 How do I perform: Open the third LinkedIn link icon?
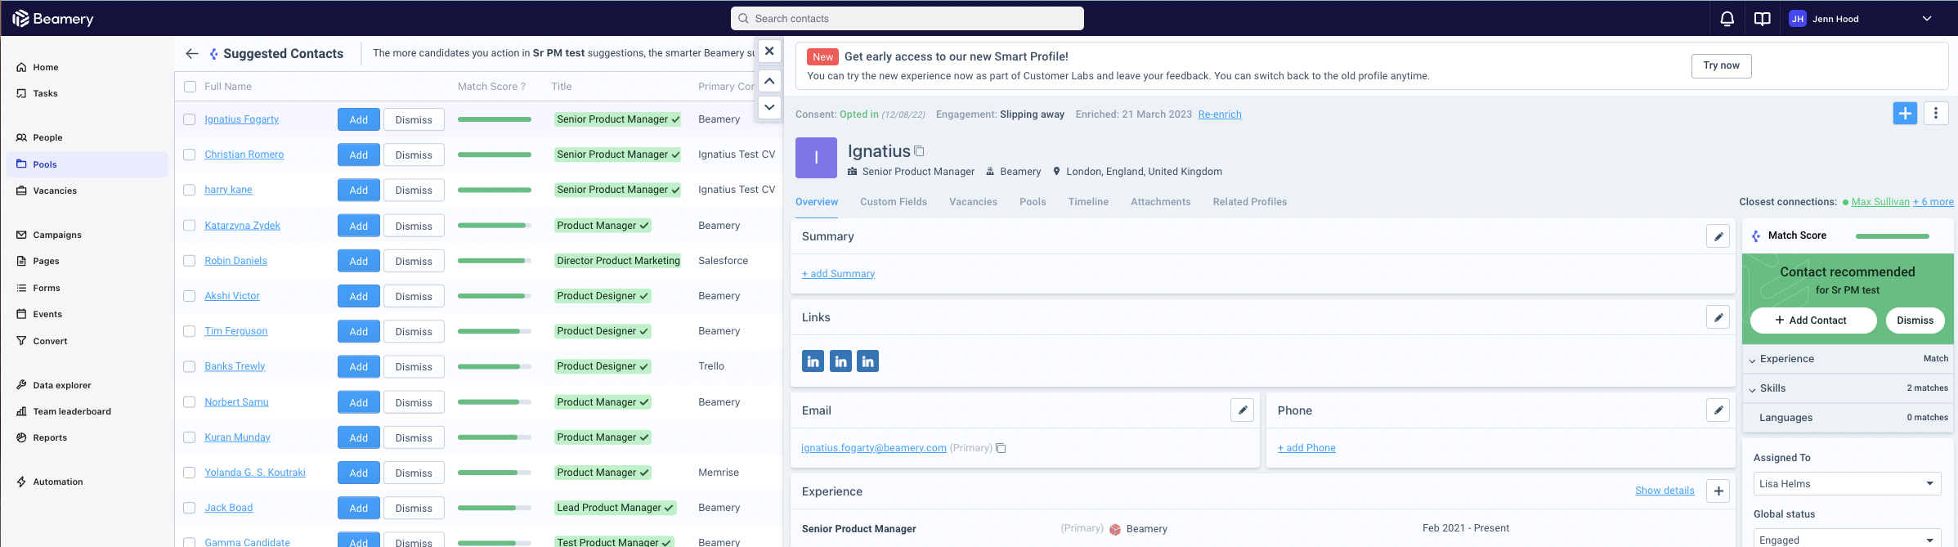click(x=867, y=361)
